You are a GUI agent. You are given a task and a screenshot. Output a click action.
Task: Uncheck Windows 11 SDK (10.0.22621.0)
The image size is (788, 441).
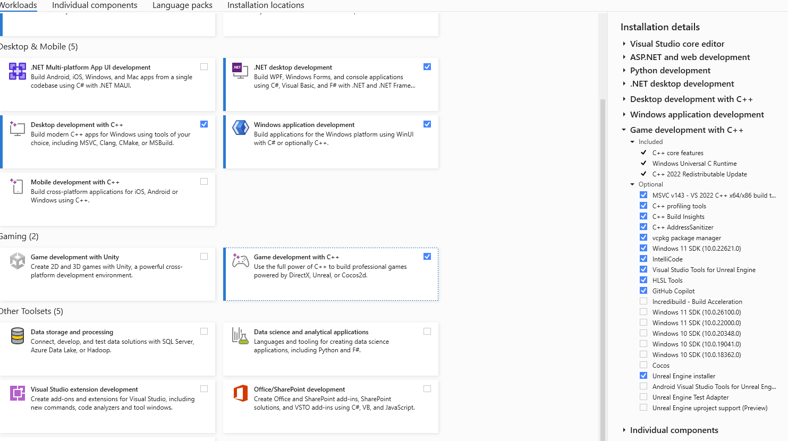(643, 248)
